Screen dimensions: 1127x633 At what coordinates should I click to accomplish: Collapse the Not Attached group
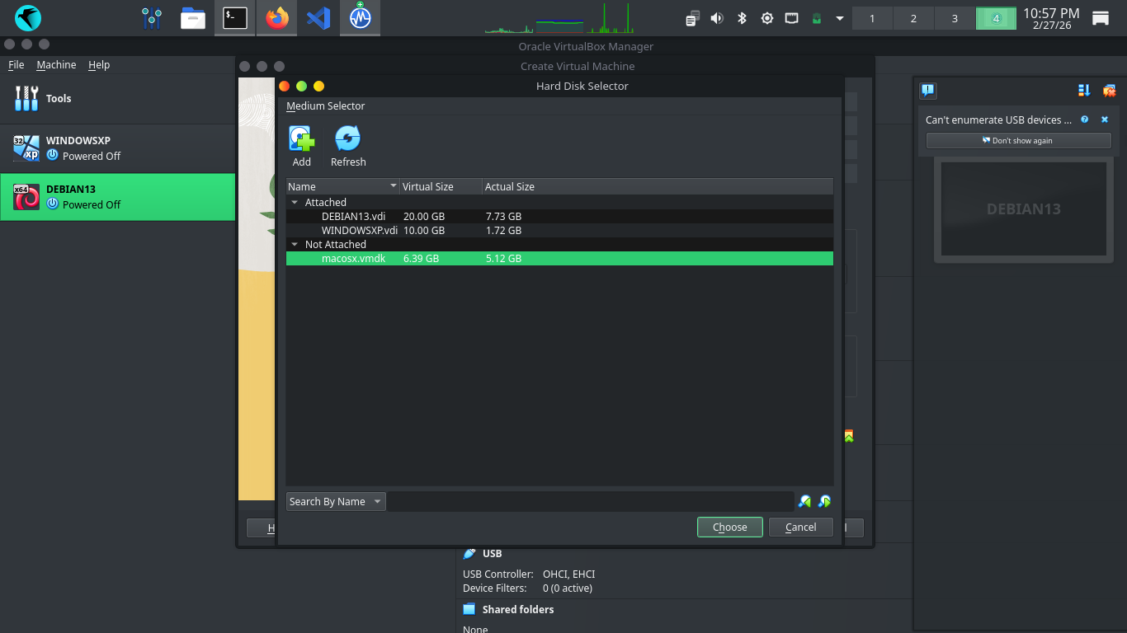(x=295, y=244)
